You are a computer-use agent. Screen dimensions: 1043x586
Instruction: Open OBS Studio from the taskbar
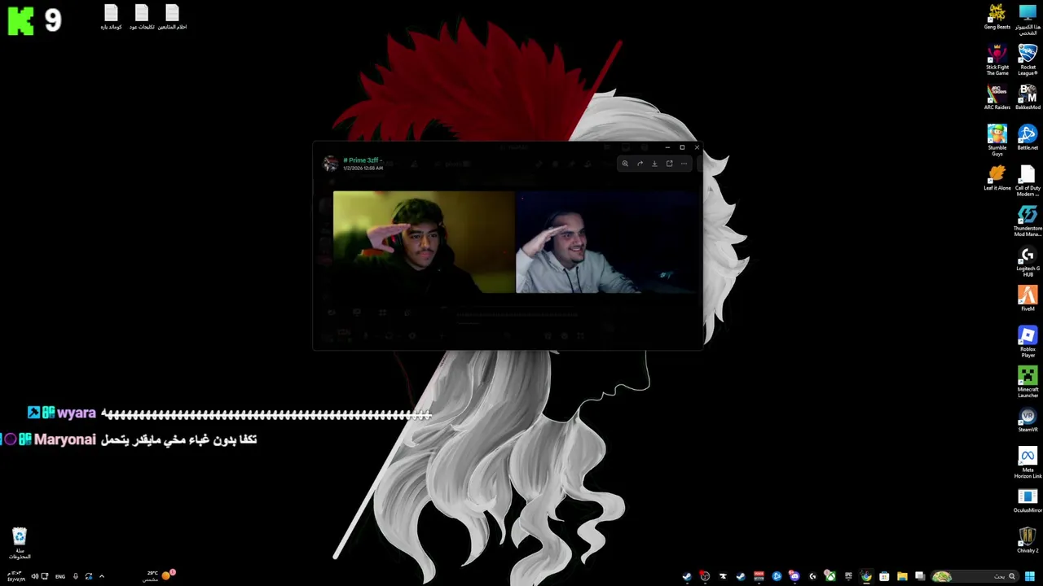click(705, 576)
